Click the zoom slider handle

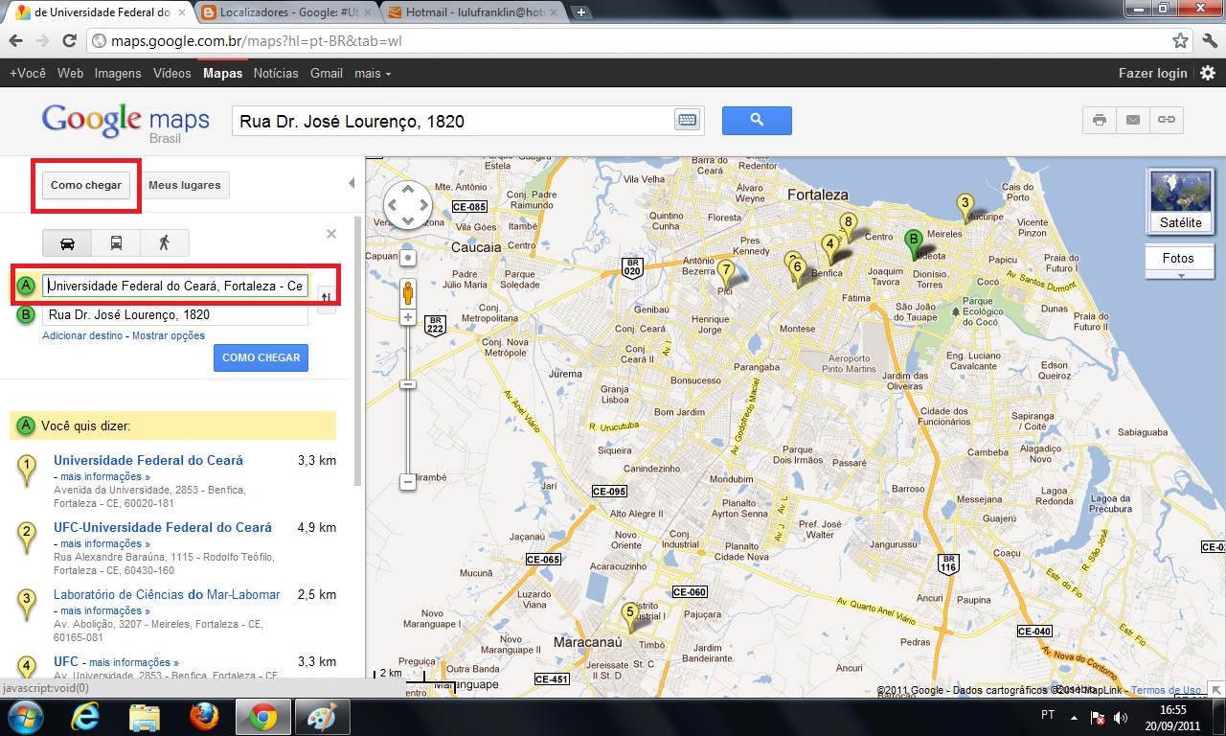(x=408, y=384)
